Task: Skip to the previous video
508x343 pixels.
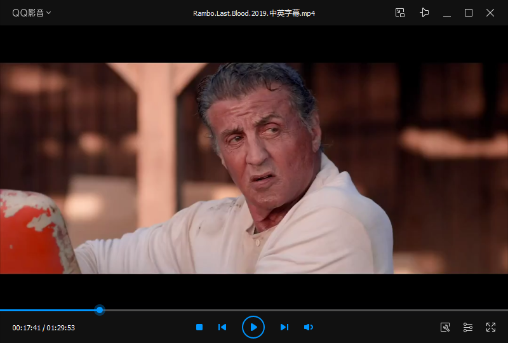Action: coord(222,327)
